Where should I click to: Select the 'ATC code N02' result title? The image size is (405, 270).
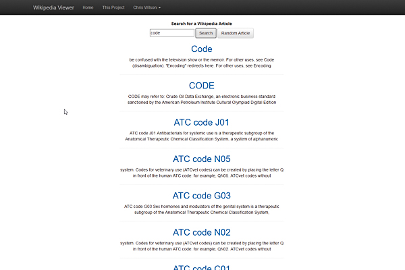click(x=202, y=232)
